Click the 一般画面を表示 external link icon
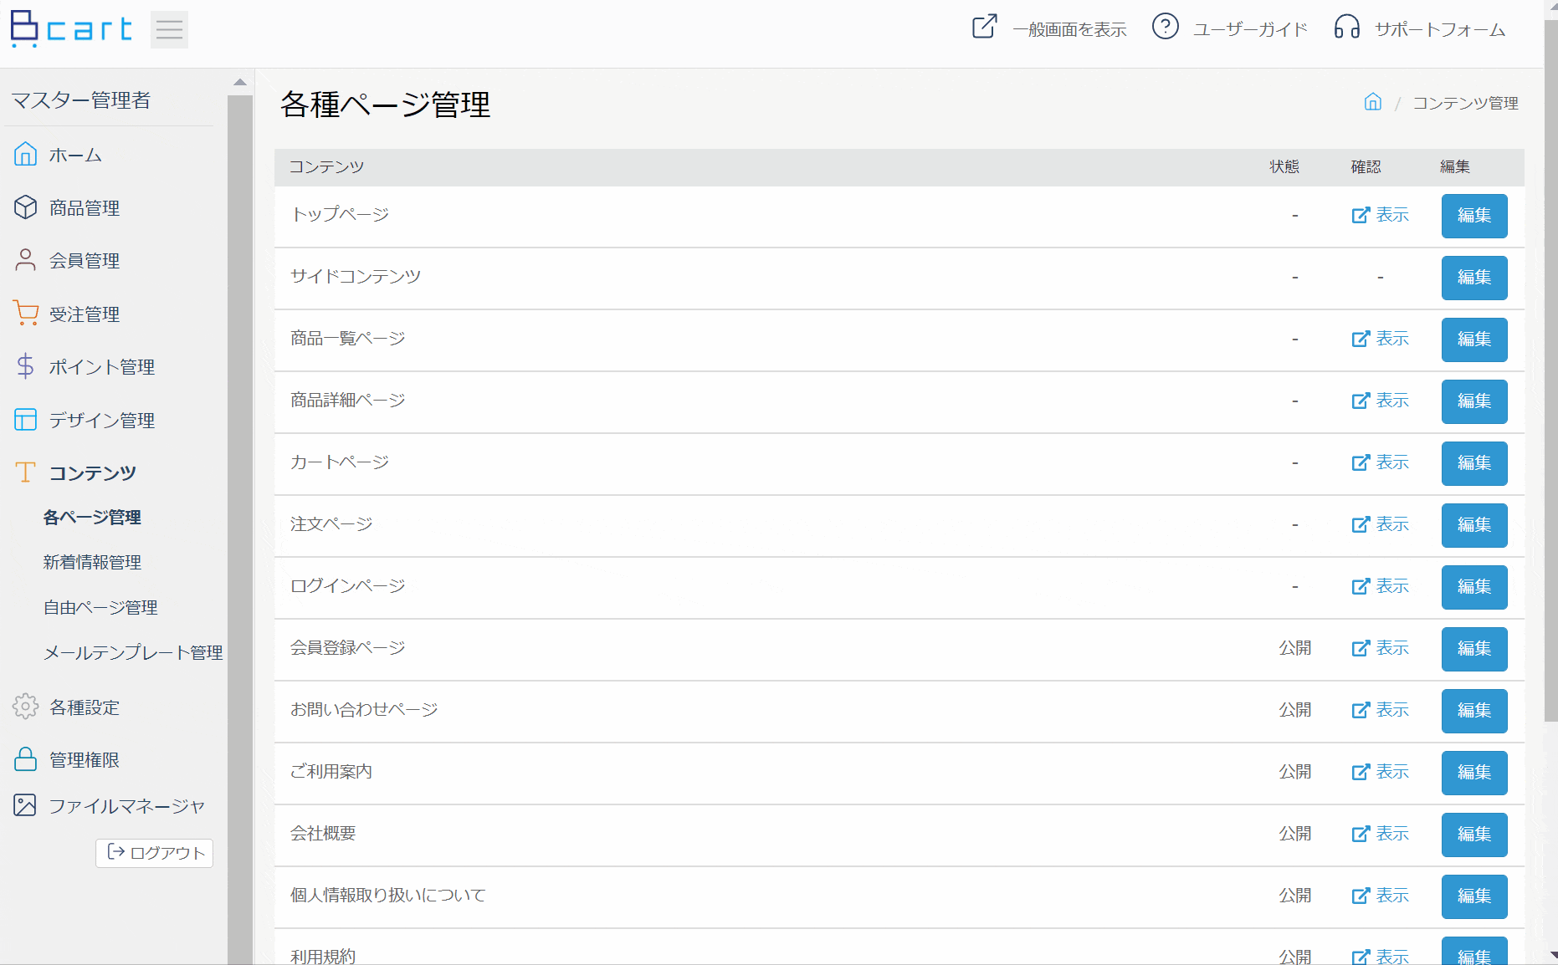Image resolution: width=1558 pixels, height=965 pixels. 985,27
